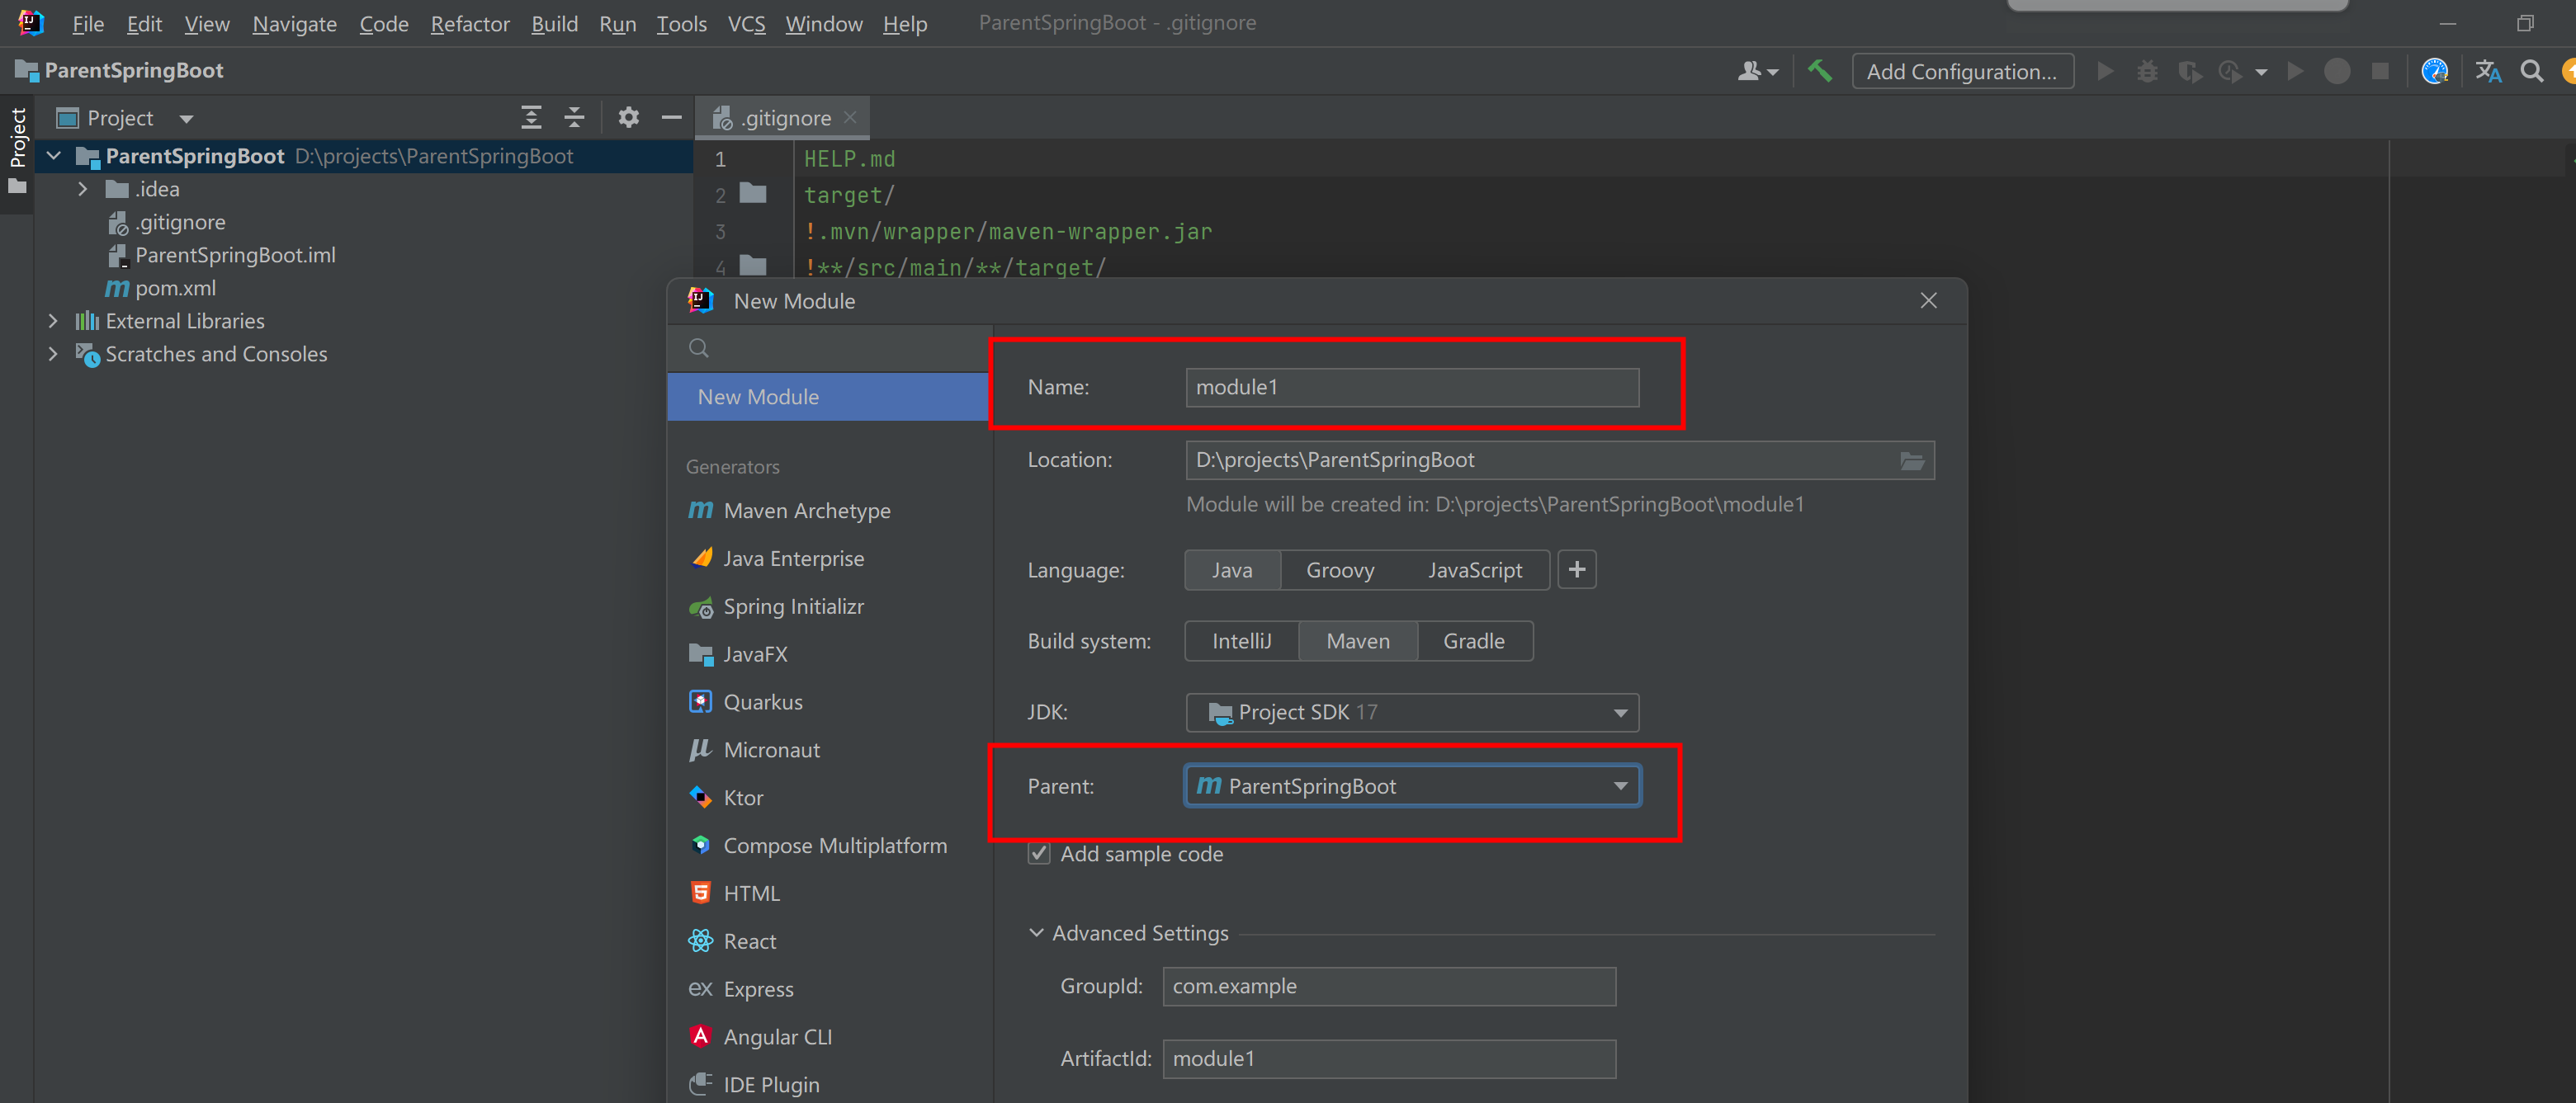
Task: Click the Run arrow icon in toolbar
Action: (x=2105, y=71)
